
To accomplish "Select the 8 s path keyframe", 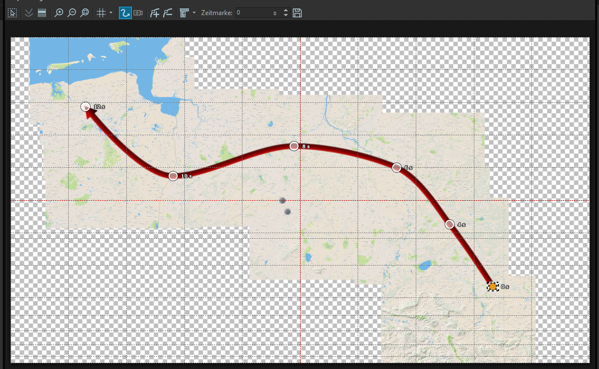I will [294, 146].
